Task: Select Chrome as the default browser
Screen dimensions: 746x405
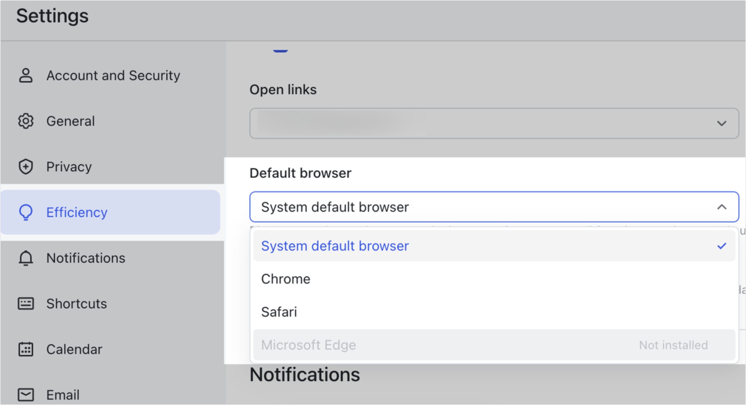Action: click(x=286, y=279)
